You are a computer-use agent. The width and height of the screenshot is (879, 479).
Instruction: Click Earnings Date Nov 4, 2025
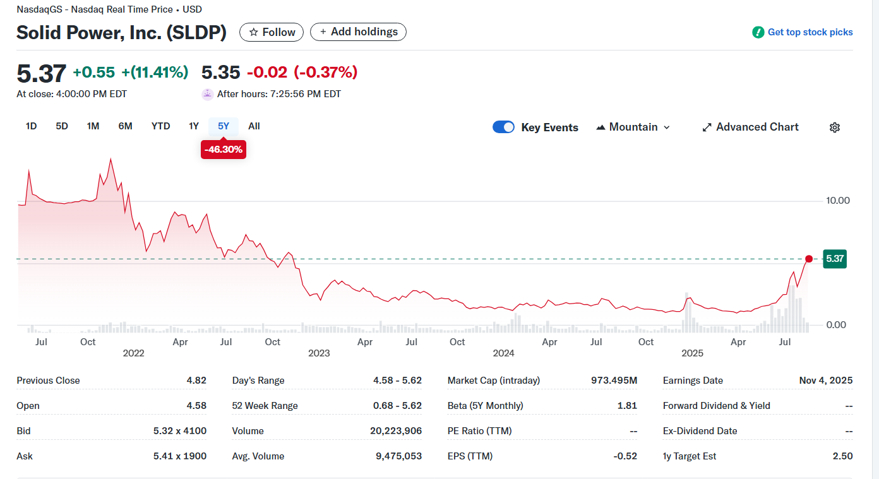pyautogui.click(x=826, y=381)
